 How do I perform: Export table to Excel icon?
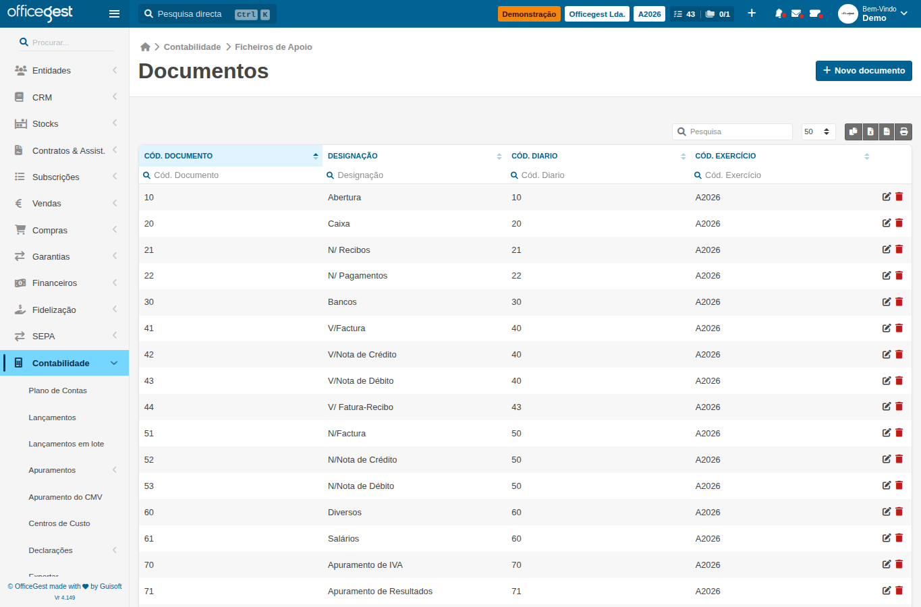tap(870, 132)
